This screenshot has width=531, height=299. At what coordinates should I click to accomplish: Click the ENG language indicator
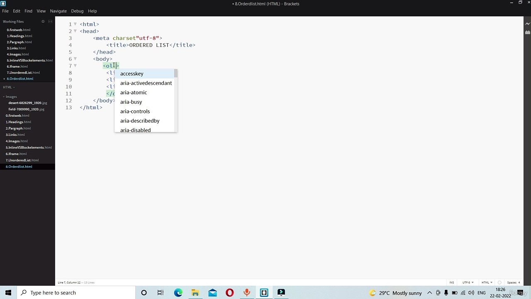(x=482, y=293)
